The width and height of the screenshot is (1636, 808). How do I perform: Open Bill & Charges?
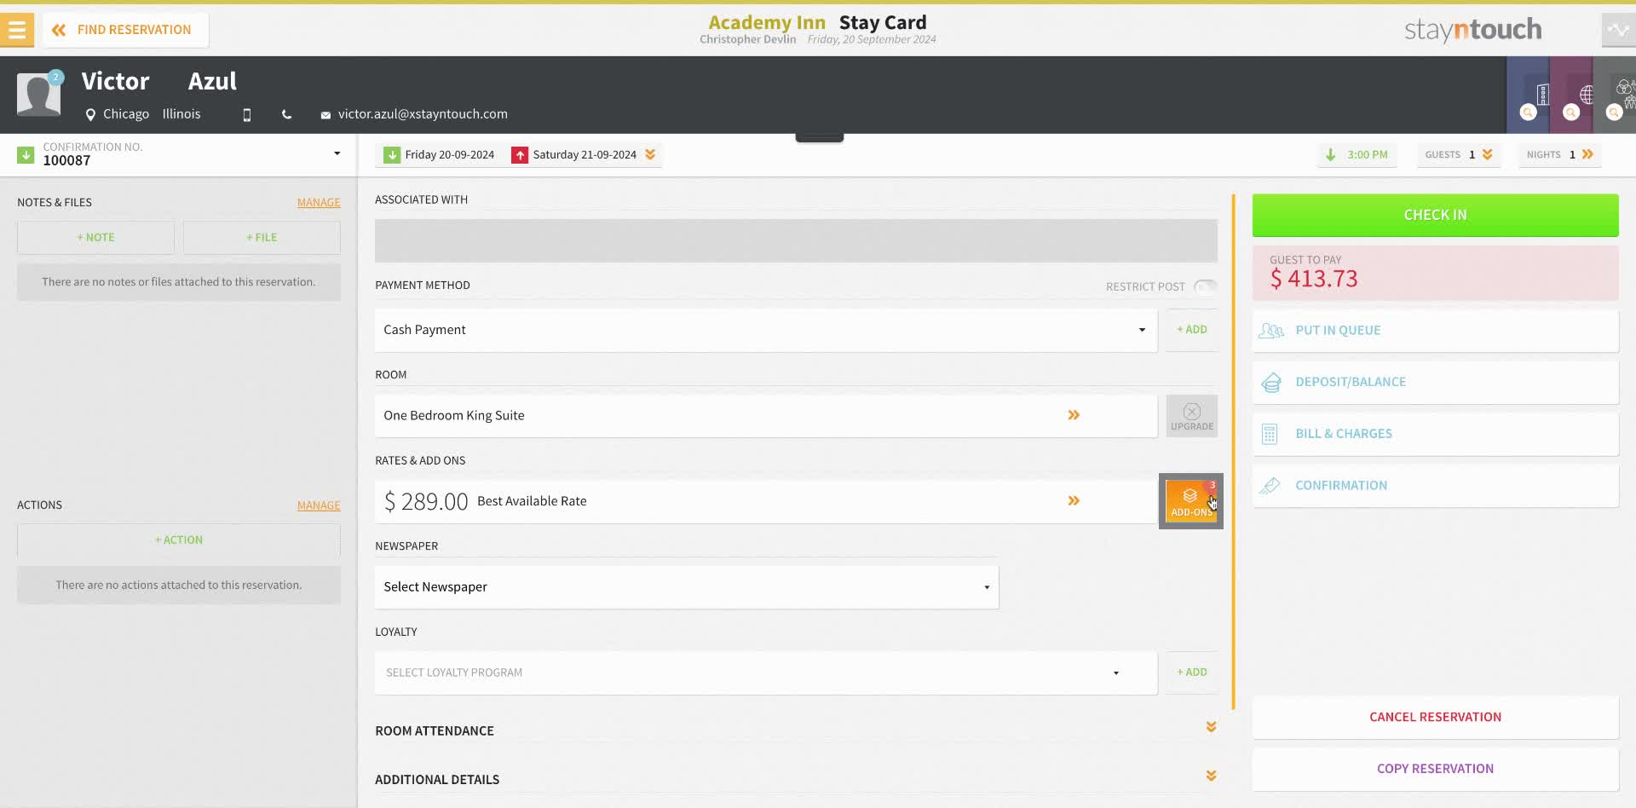[1436, 434]
